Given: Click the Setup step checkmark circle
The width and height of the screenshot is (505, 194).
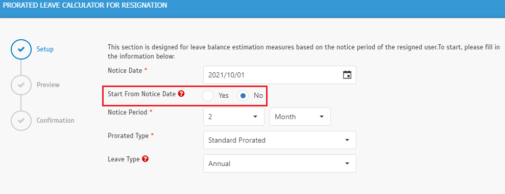Looking at the screenshot, I should point(21,49).
